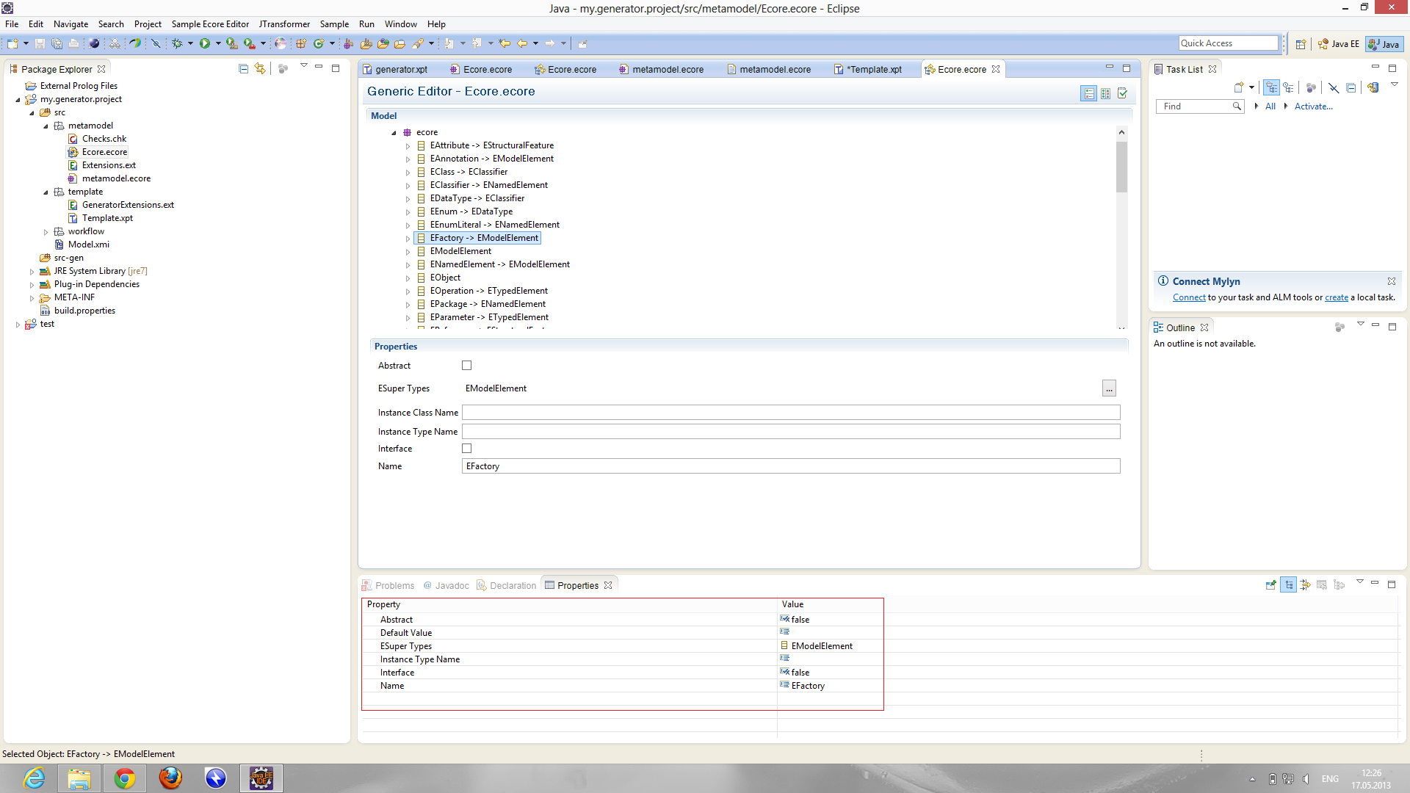This screenshot has width=1410, height=793.
Task: Click Collapse All in Package Explorer
Action: point(244,68)
